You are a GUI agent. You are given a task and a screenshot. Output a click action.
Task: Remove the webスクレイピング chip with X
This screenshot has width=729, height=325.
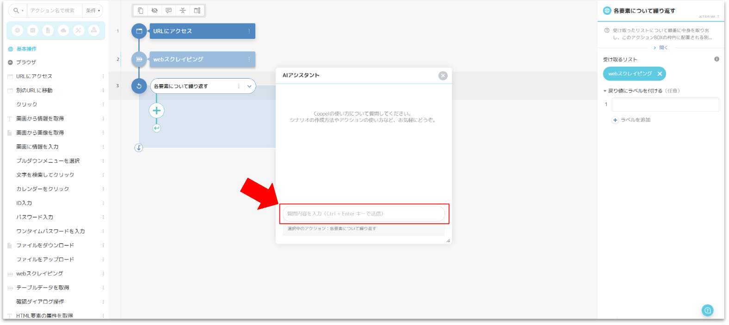660,74
